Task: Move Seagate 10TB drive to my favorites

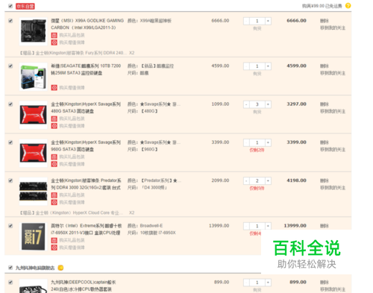Action: tap(333, 73)
